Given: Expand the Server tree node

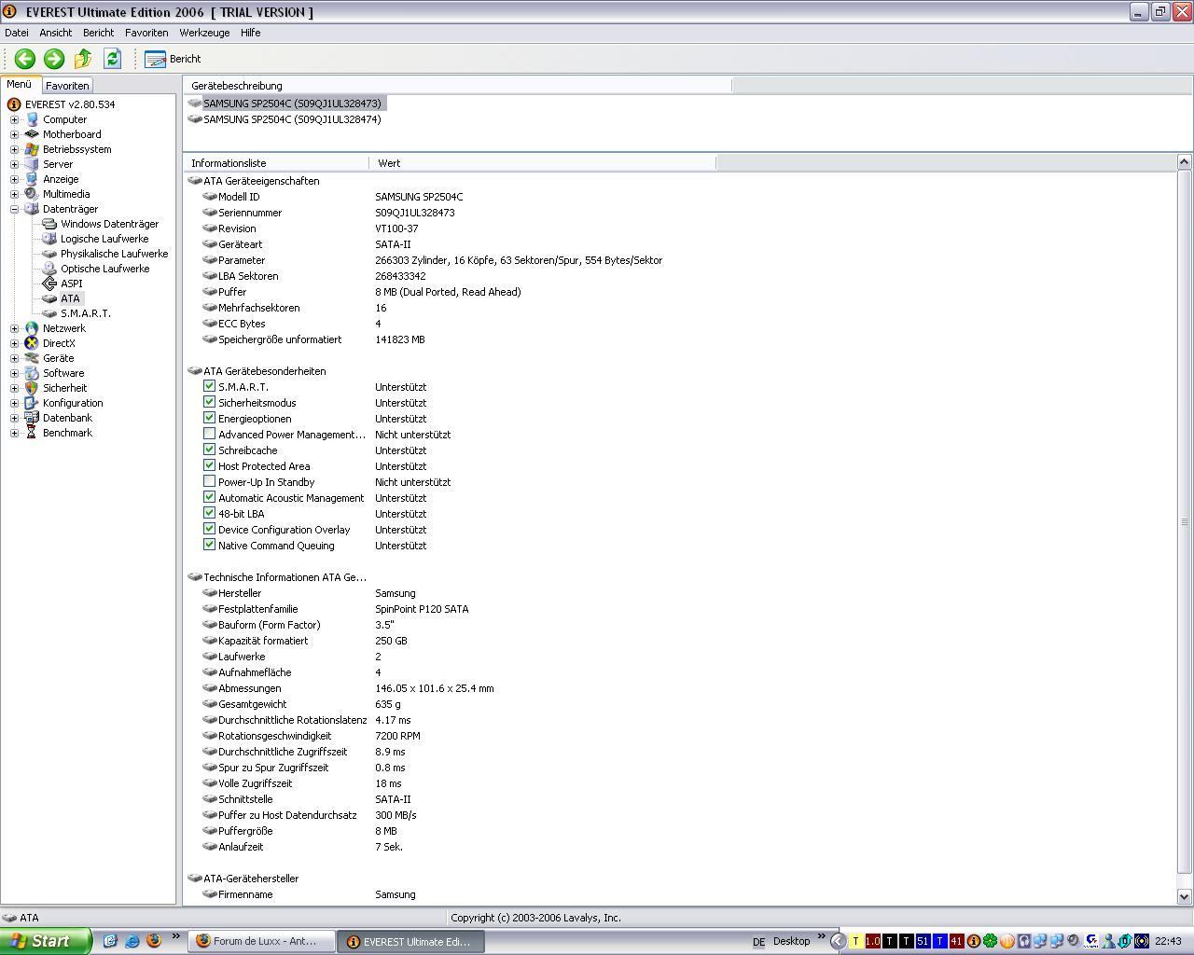Looking at the screenshot, I should click(14, 164).
